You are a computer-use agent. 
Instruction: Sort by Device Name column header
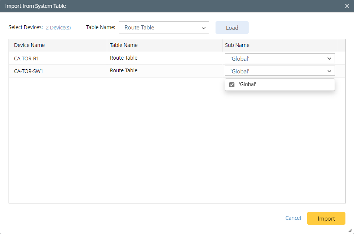29,45
